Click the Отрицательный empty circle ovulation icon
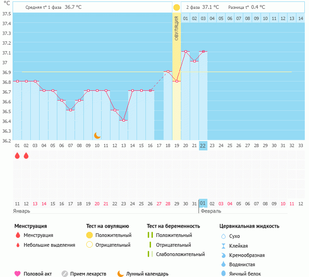The width and height of the screenshot is (309, 277). (89, 245)
